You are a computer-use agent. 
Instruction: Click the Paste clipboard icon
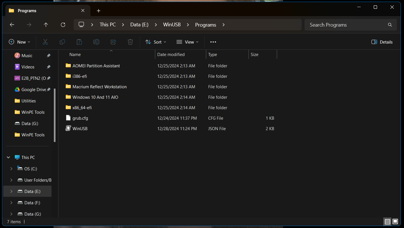click(79, 42)
